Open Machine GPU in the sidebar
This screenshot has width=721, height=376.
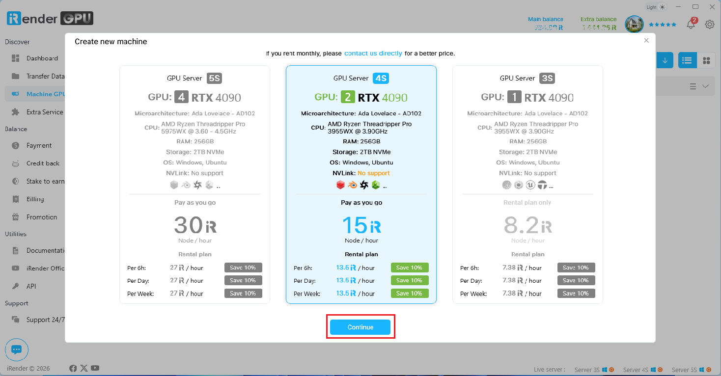coord(35,94)
